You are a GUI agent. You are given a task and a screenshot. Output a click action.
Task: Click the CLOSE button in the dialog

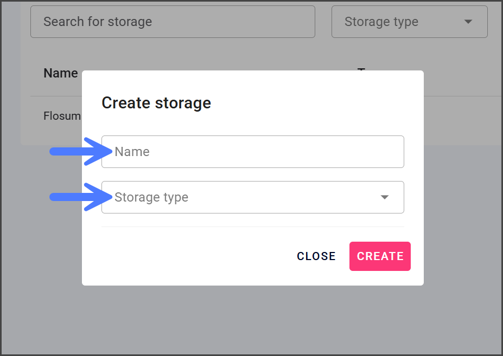click(x=316, y=256)
